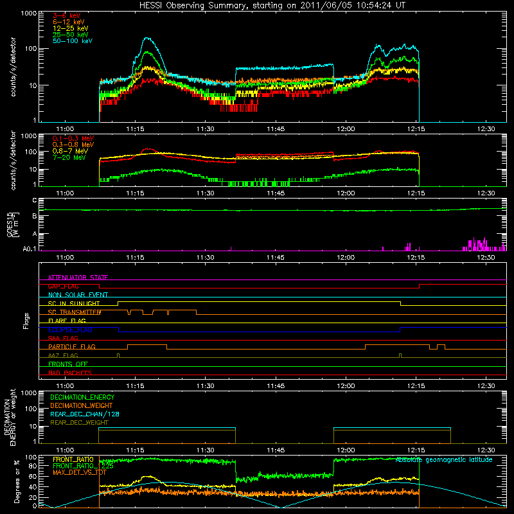Click the HESSI Observing Summary plot title
Image resolution: width=514 pixels, height=514 pixels.
[272, 6]
